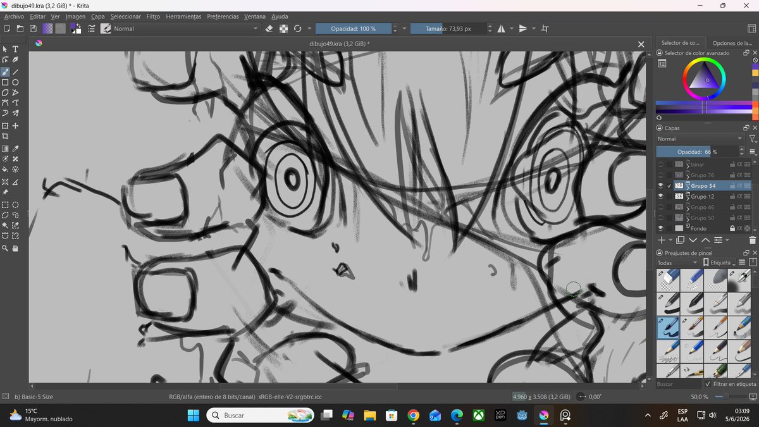Hide the Fondo layer
The width and height of the screenshot is (759, 427).
click(x=661, y=228)
